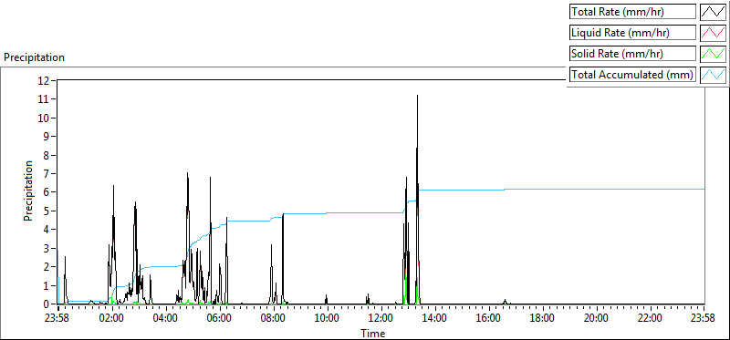Click the 23:58 end time on X axis

click(x=704, y=319)
